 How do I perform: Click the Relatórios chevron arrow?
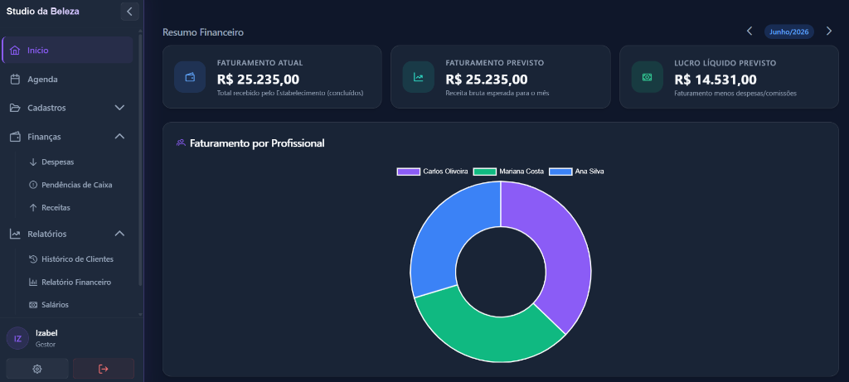[x=119, y=234]
